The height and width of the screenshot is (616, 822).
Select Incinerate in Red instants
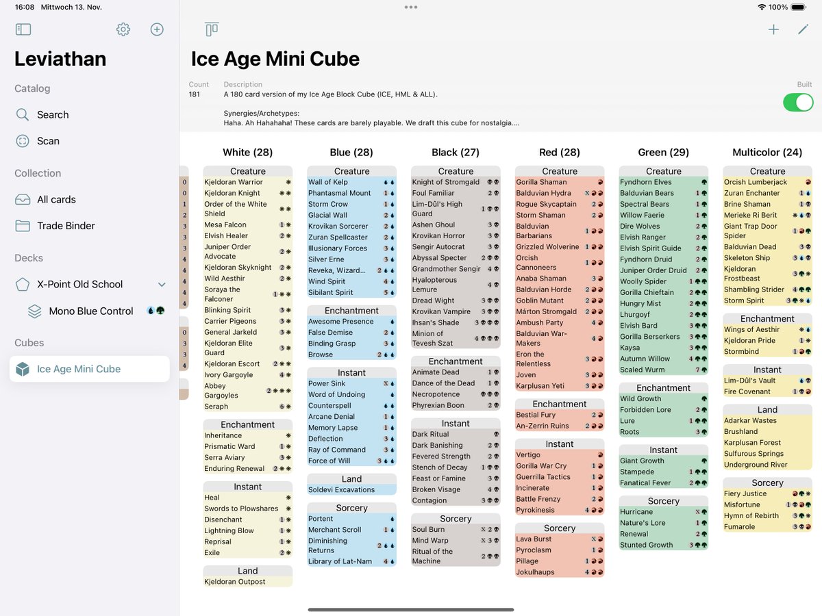560,488
